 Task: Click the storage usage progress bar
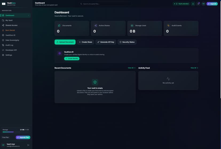[x=16, y=132]
